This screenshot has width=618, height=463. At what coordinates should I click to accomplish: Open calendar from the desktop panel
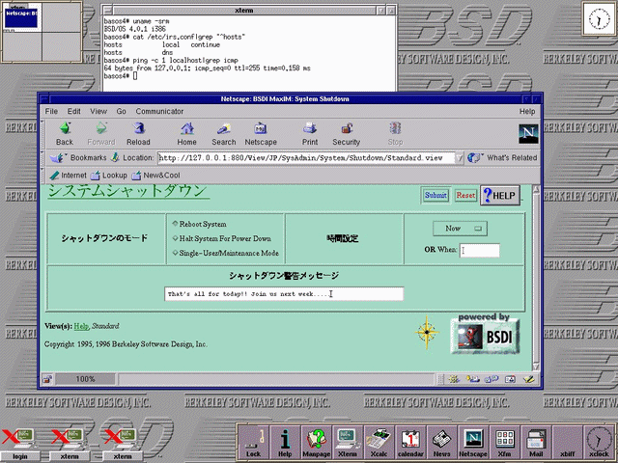click(410, 442)
